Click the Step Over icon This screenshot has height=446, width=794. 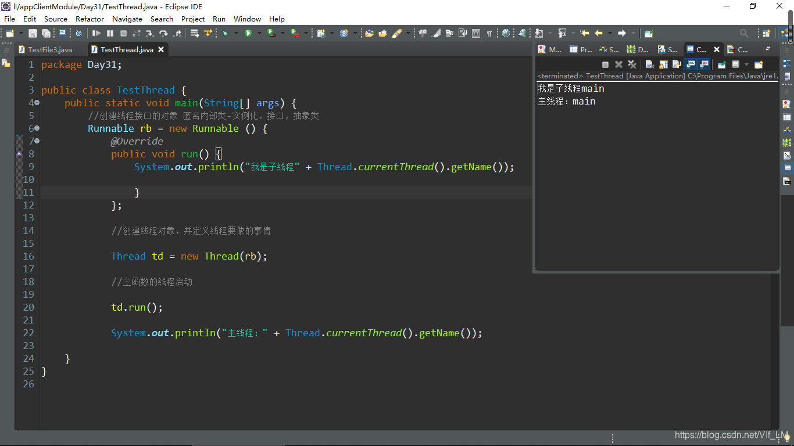[163, 33]
